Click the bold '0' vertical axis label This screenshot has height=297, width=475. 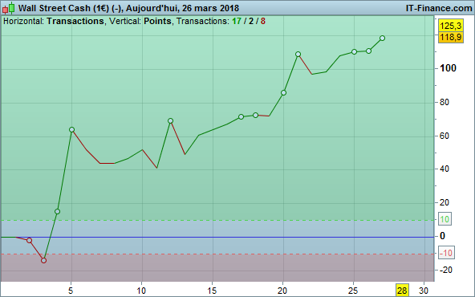coord(442,236)
